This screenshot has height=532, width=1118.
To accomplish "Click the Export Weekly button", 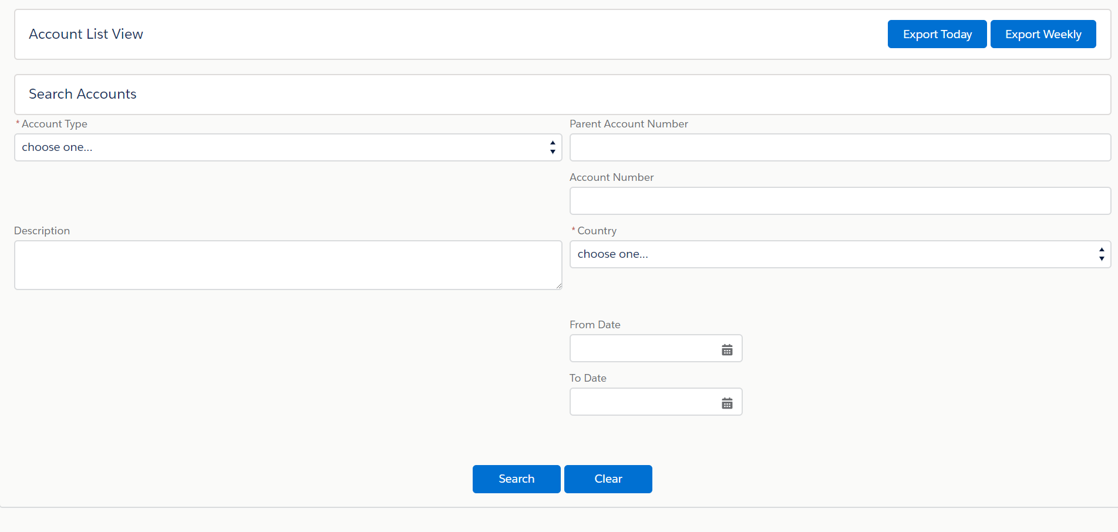I will [1043, 34].
